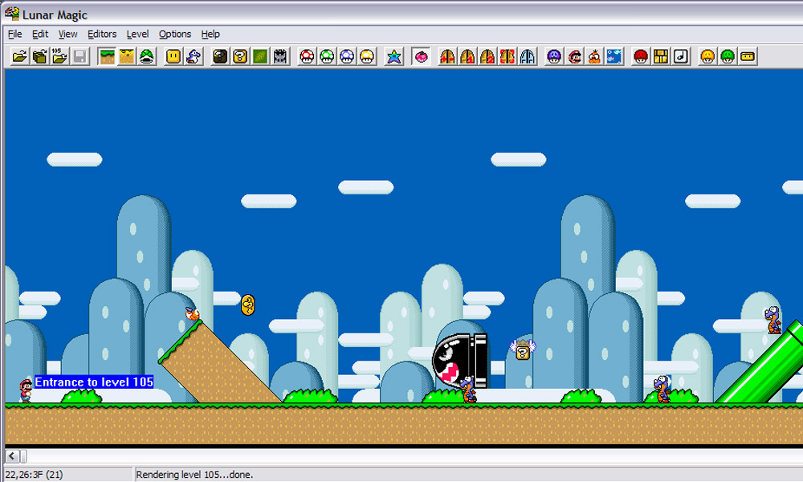Select the yellow sand tile icon
The image size is (803, 482).
tap(127, 56)
